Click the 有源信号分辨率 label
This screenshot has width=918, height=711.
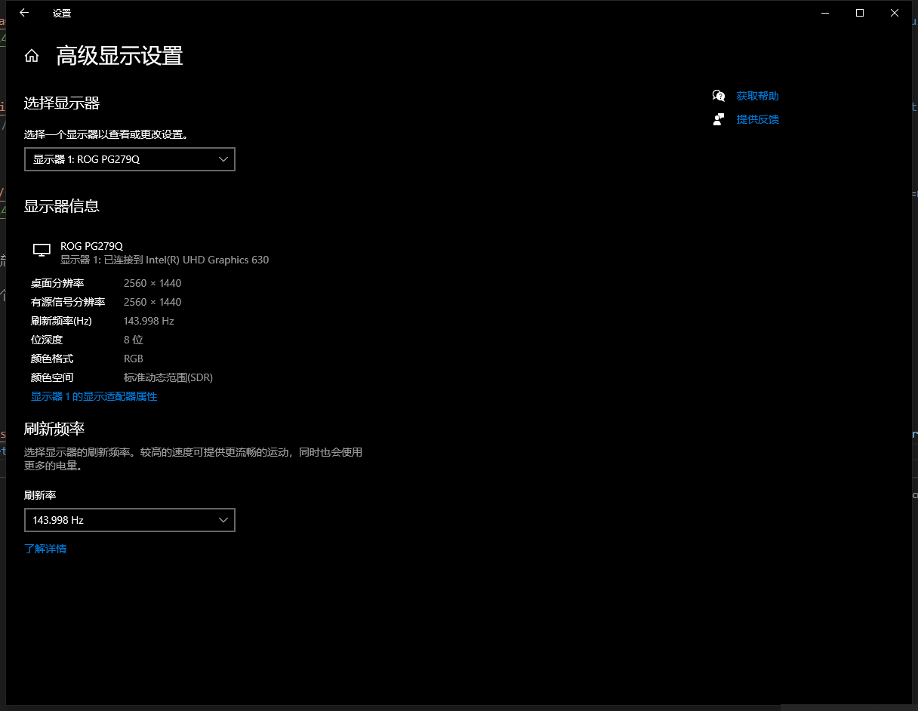[x=68, y=302]
